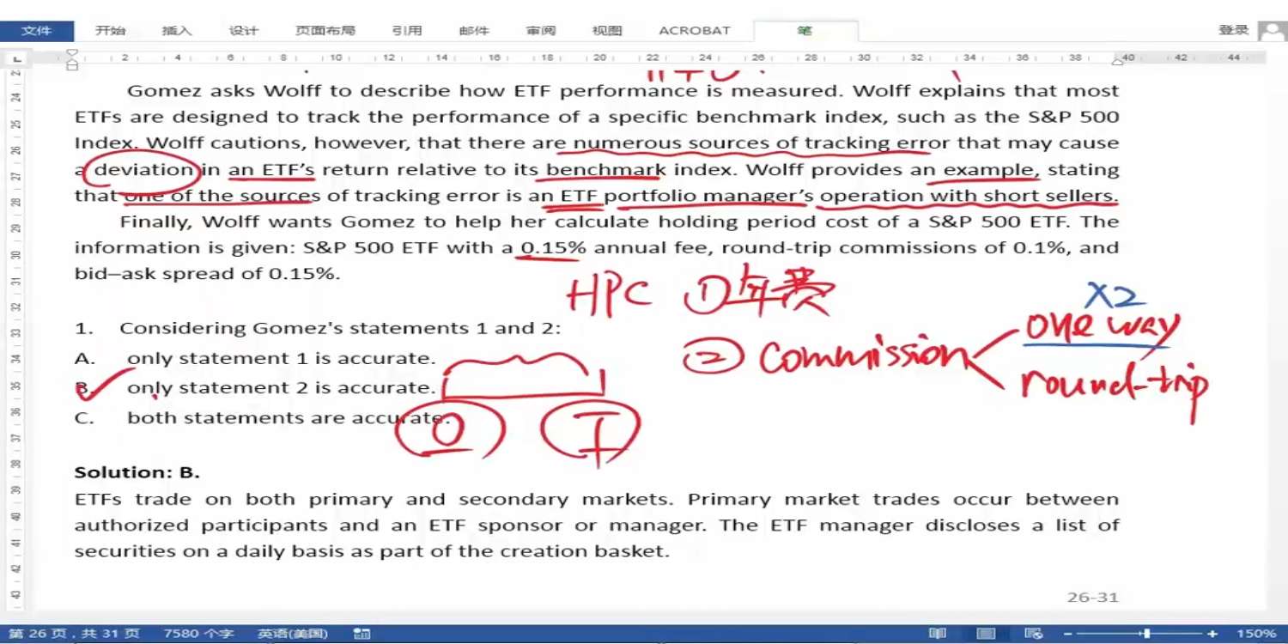Screen dimensions: 1288x644
Task: Click 'Considering Gomez's statements 1 and 2:' question
Action: 340,328
